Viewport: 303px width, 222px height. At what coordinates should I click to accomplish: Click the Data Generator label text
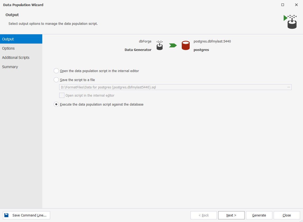[138, 50]
